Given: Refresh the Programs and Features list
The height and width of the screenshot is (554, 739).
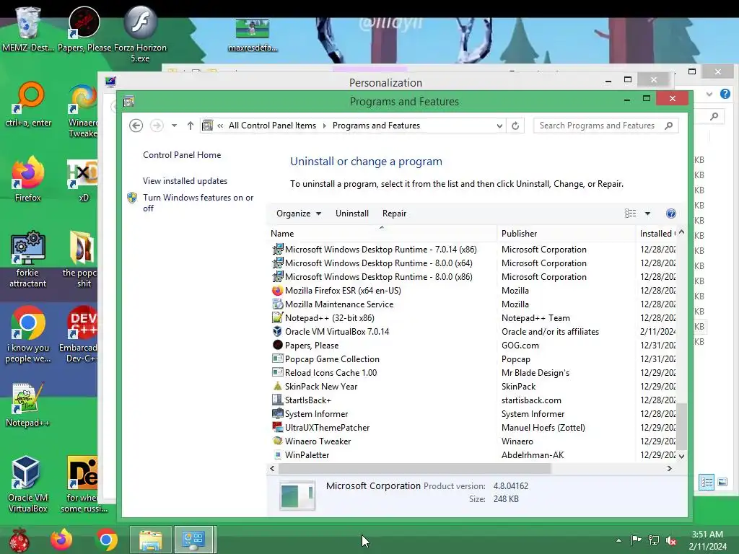Looking at the screenshot, I should point(515,126).
